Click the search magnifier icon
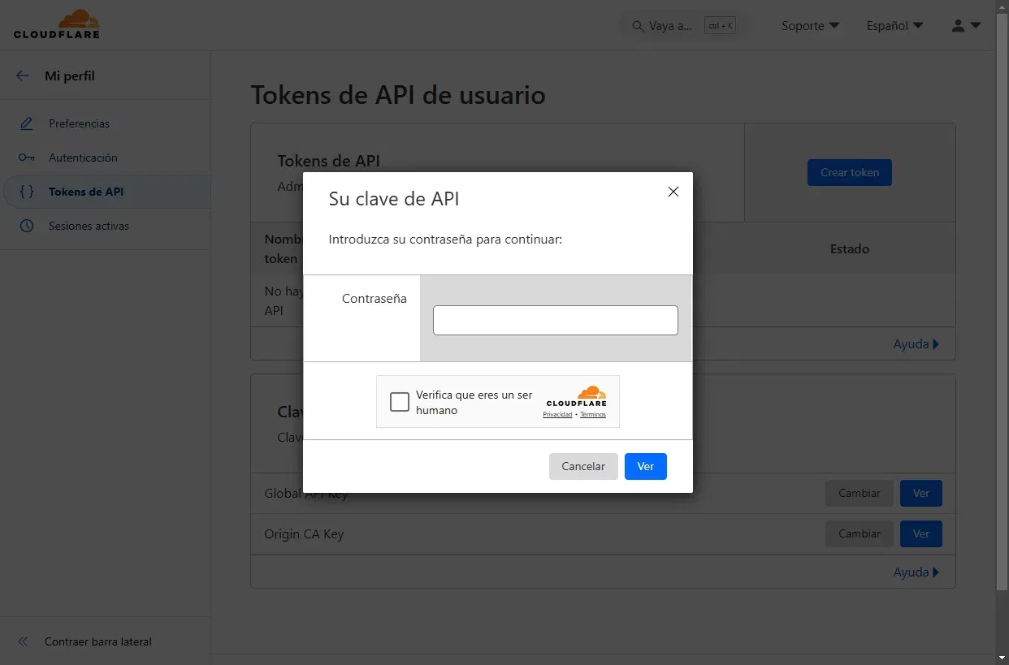Image resolution: width=1009 pixels, height=665 pixels. click(638, 26)
